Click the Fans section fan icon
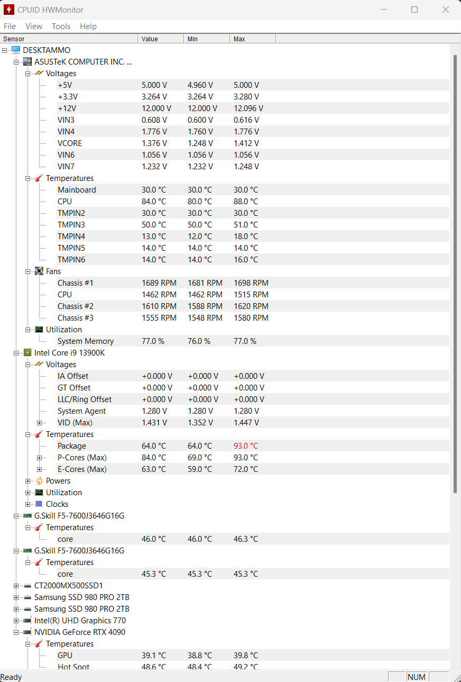The width and height of the screenshot is (461, 682). (x=39, y=271)
